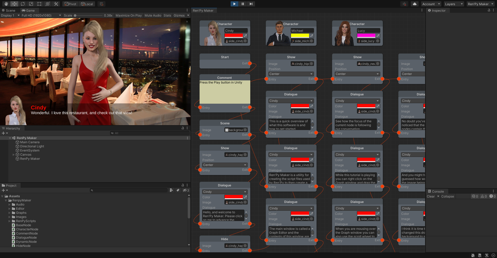
Task: Open Game view more options menu
Action: coord(187,10)
